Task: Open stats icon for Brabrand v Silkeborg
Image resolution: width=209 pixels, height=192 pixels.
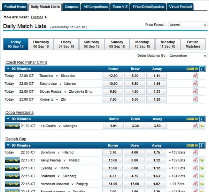Action: click(195, 176)
